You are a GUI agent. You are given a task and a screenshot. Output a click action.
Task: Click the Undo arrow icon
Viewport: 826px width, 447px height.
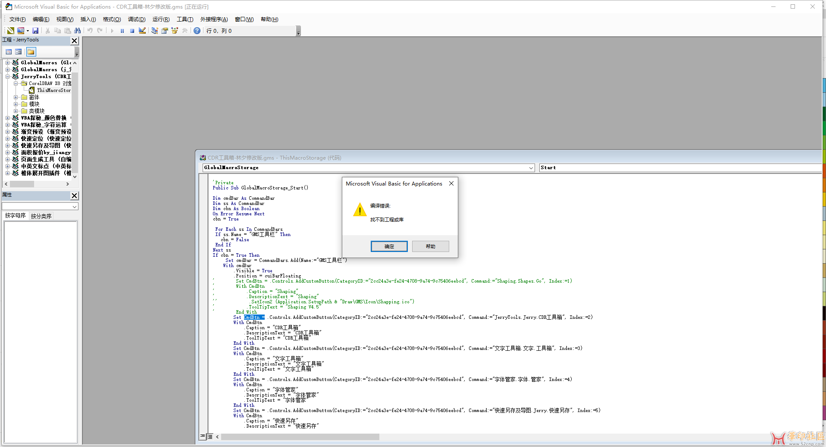(90, 31)
